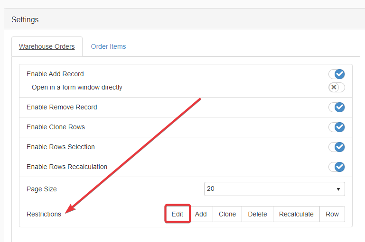Switch off Enable Clone Rows
Image resolution: width=365 pixels, height=242 pixels.
(337, 127)
